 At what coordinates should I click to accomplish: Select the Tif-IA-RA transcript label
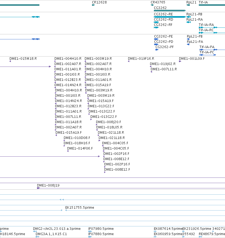click(206, 25)
